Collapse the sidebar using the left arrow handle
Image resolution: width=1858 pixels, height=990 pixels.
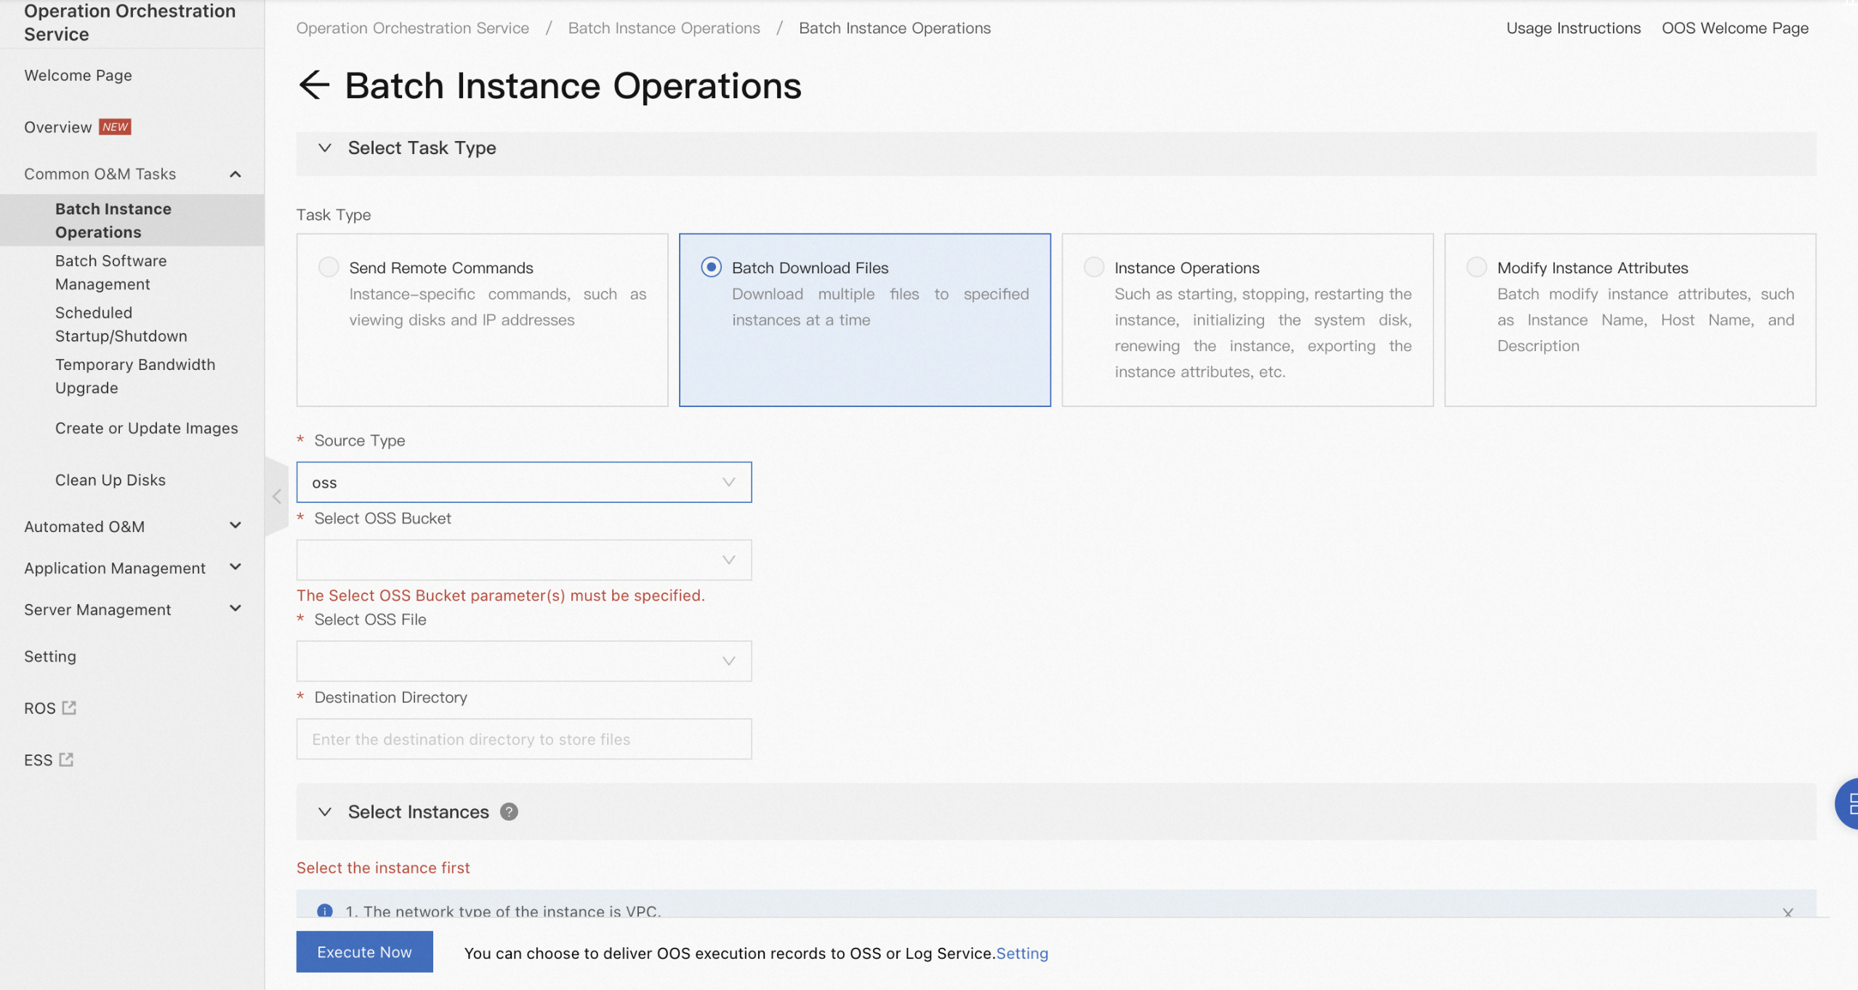276,496
